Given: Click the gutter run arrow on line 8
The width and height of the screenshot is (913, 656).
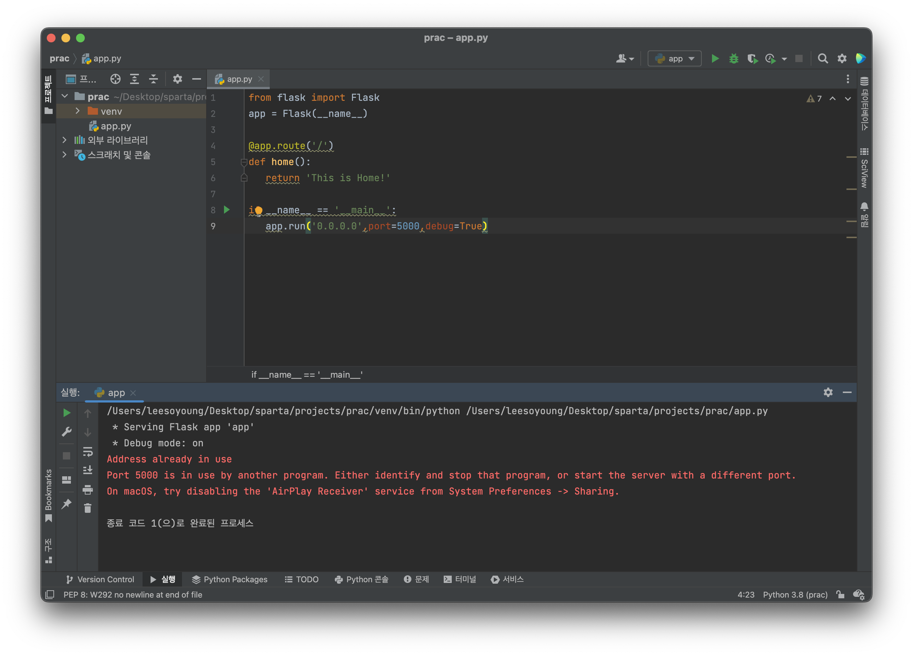Looking at the screenshot, I should [227, 210].
